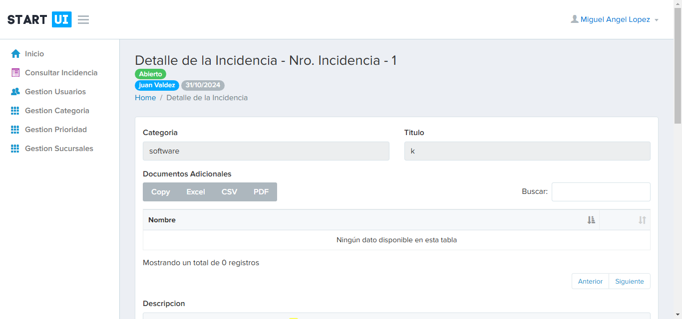Export table to Excel
The height and width of the screenshot is (319, 682).
pos(196,192)
